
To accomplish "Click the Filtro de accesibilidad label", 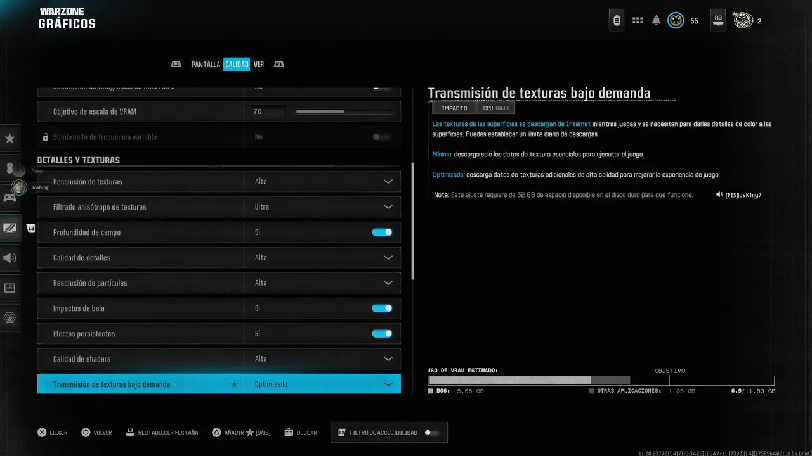I will (x=384, y=433).
